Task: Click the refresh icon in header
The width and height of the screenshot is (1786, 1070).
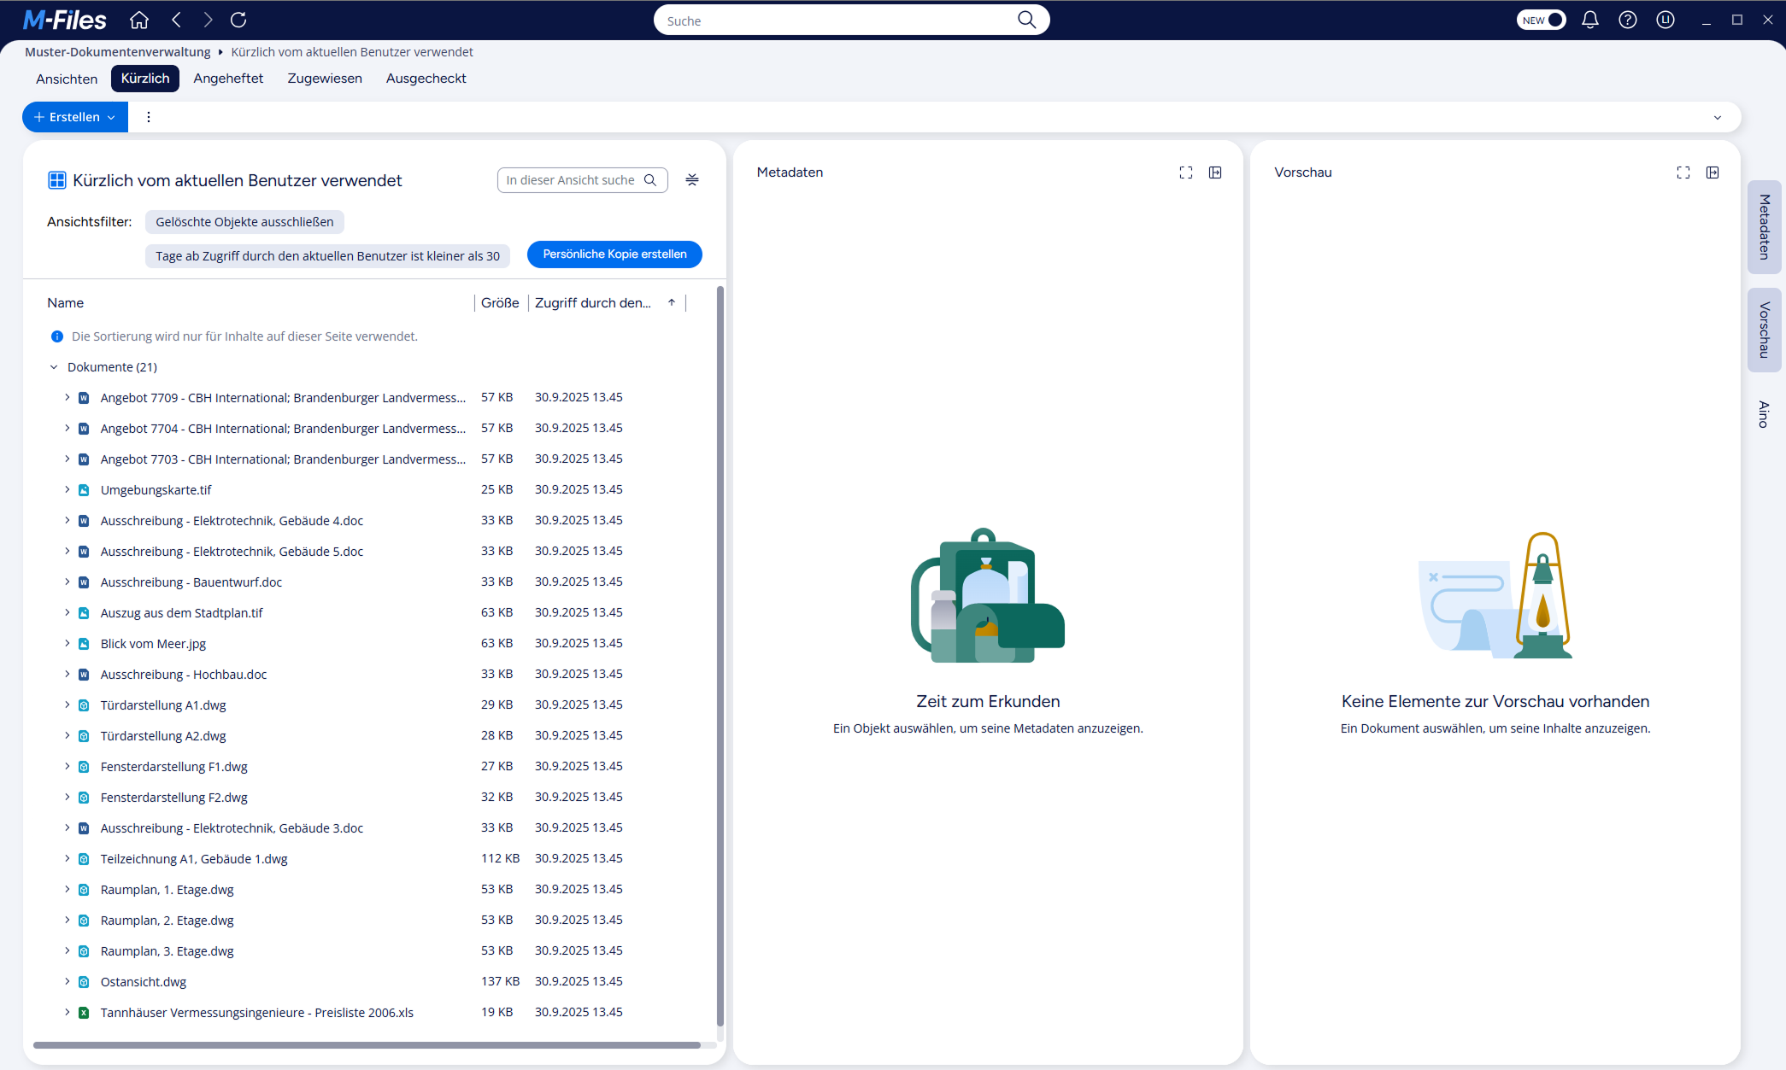Action: (238, 20)
